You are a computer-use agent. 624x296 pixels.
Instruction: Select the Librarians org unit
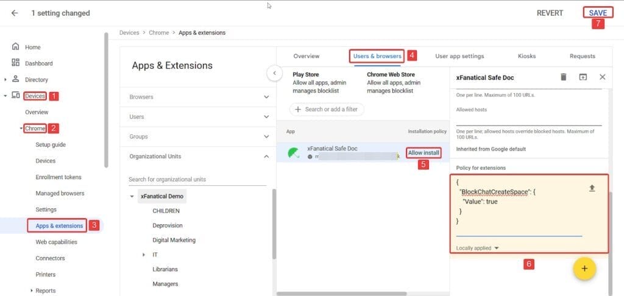coord(165,269)
